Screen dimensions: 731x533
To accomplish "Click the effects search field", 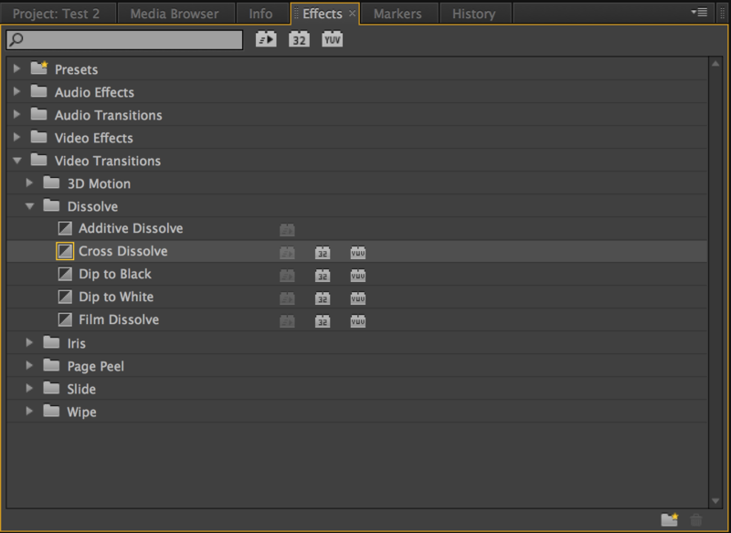I will coord(125,39).
